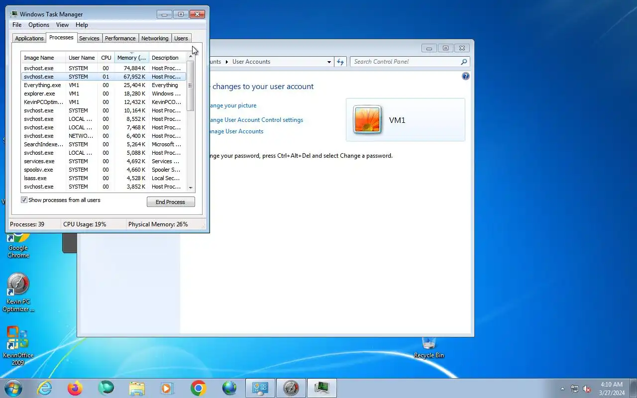
Task: Sort by CPU column header
Action: pos(106,58)
